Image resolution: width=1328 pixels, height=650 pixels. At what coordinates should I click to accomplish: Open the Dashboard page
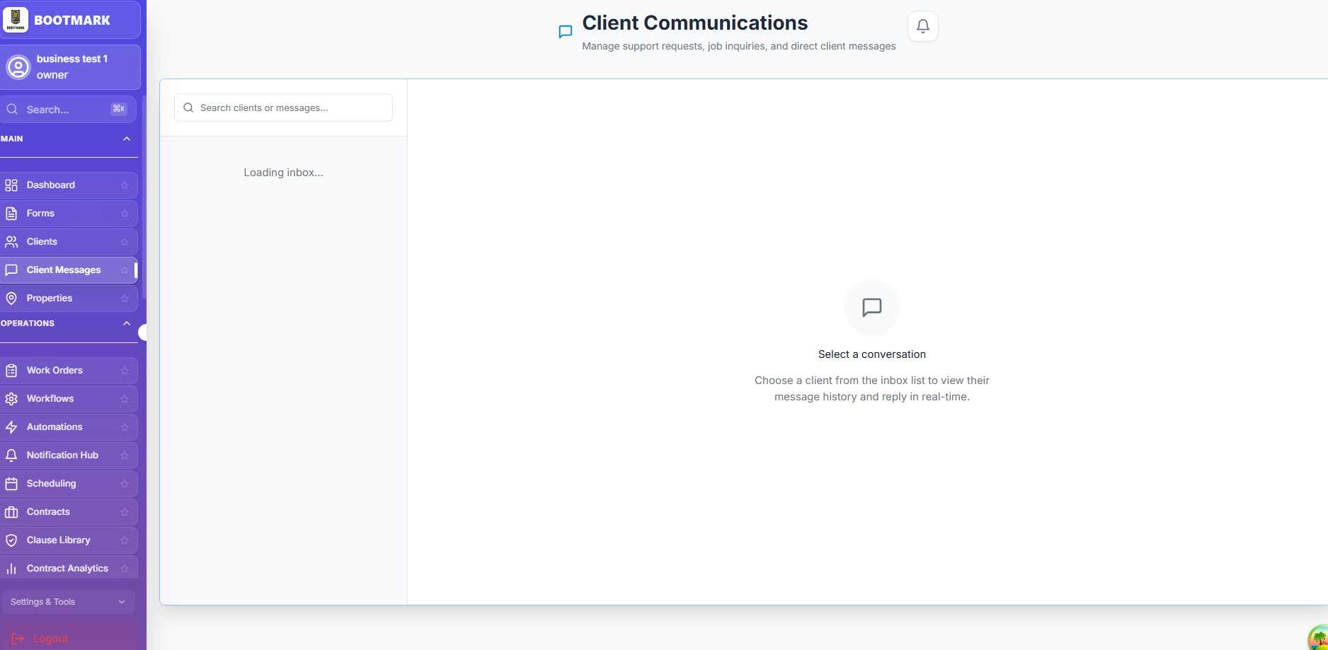coord(69,185)
